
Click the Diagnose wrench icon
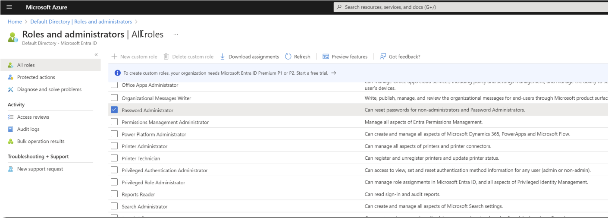(11, 89)
